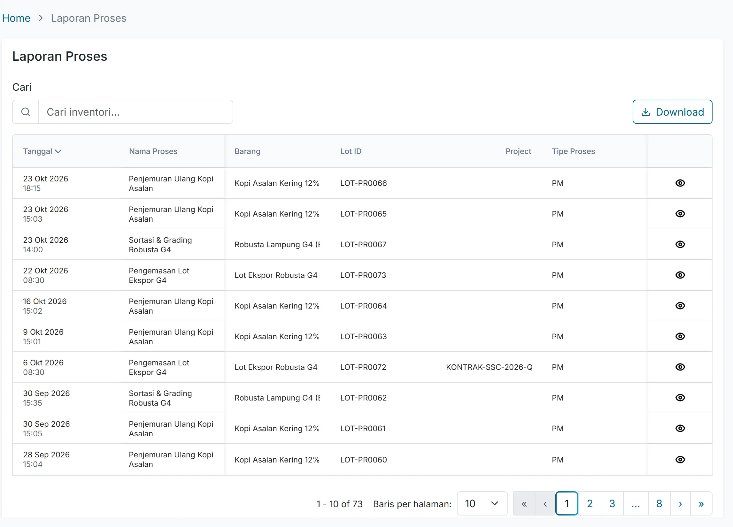Image resolution: width=733 pixels, height=527 pixels.
Task: Click KONTRAK-SSC-2026-Q project cell
Action: [x=489, y=367]
